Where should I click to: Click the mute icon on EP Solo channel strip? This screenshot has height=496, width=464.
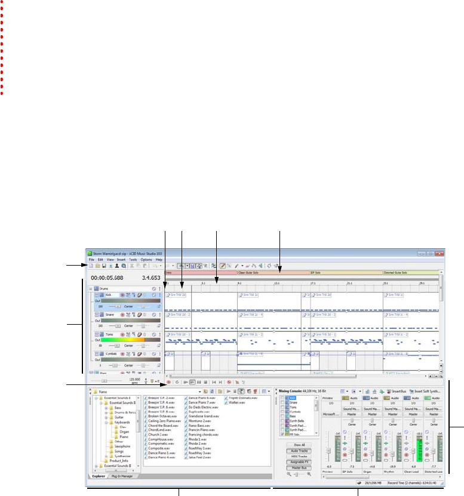point(345,432)
